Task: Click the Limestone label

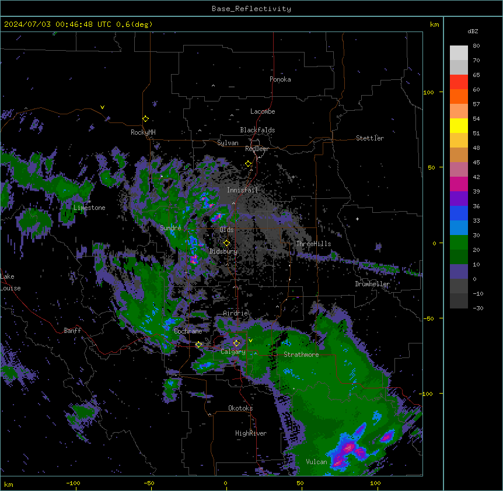Action: (89, 208)
